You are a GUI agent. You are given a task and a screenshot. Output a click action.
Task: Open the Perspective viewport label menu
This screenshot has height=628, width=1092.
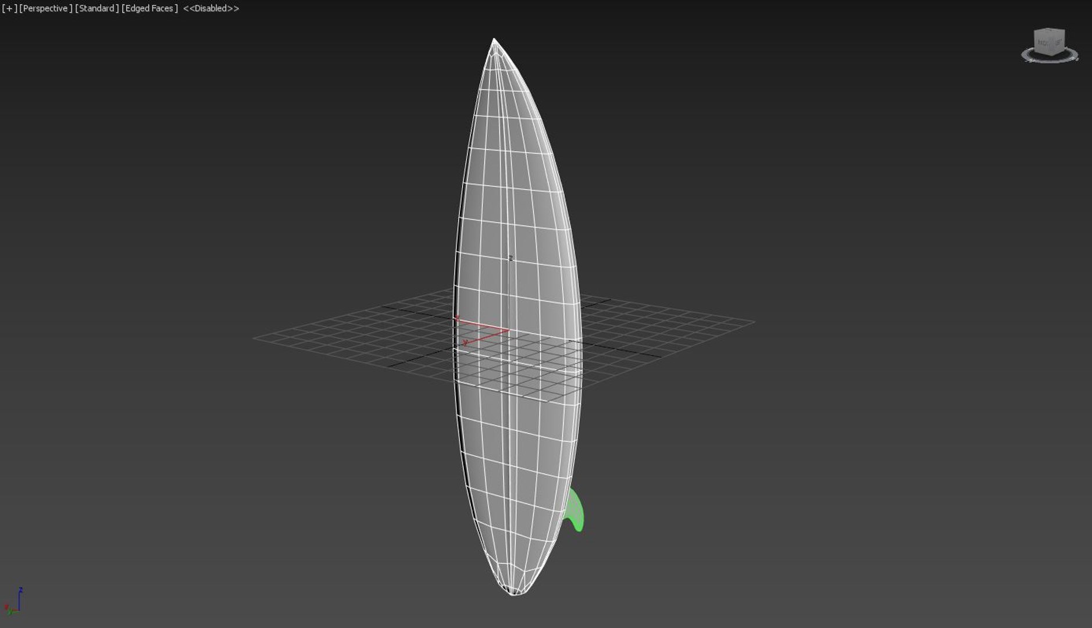[x=45, y=8]
